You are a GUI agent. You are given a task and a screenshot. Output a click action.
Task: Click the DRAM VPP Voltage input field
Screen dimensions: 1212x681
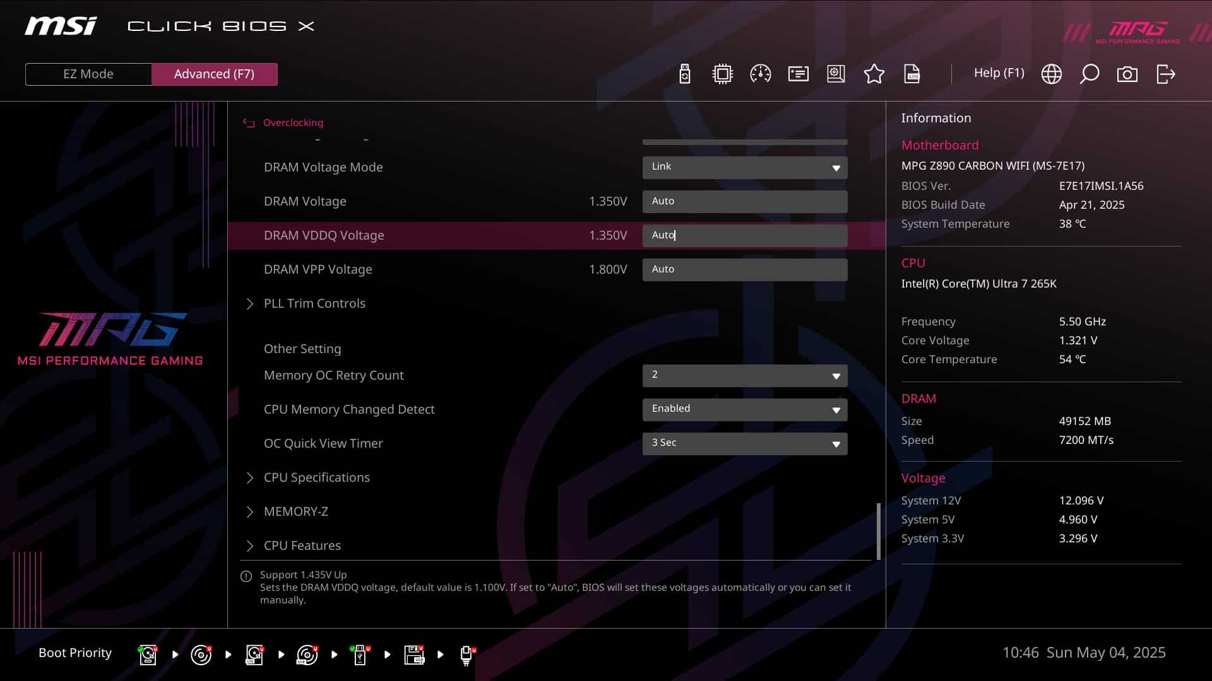point(745,269)
